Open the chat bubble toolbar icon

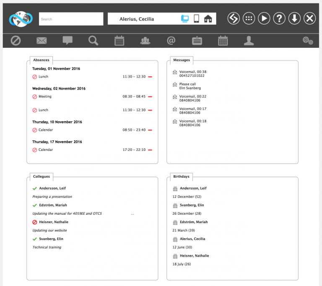pos(68,41)
